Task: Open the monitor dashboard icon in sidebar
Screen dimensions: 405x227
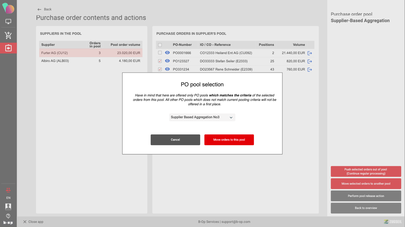Action: (x=8, y=22)
